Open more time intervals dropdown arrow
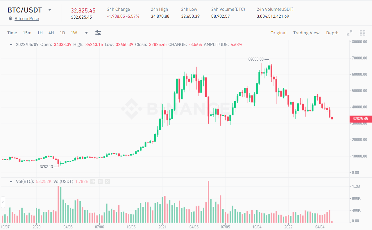The width and height of the screenshot is (372, 230). [x=86, y=33]
